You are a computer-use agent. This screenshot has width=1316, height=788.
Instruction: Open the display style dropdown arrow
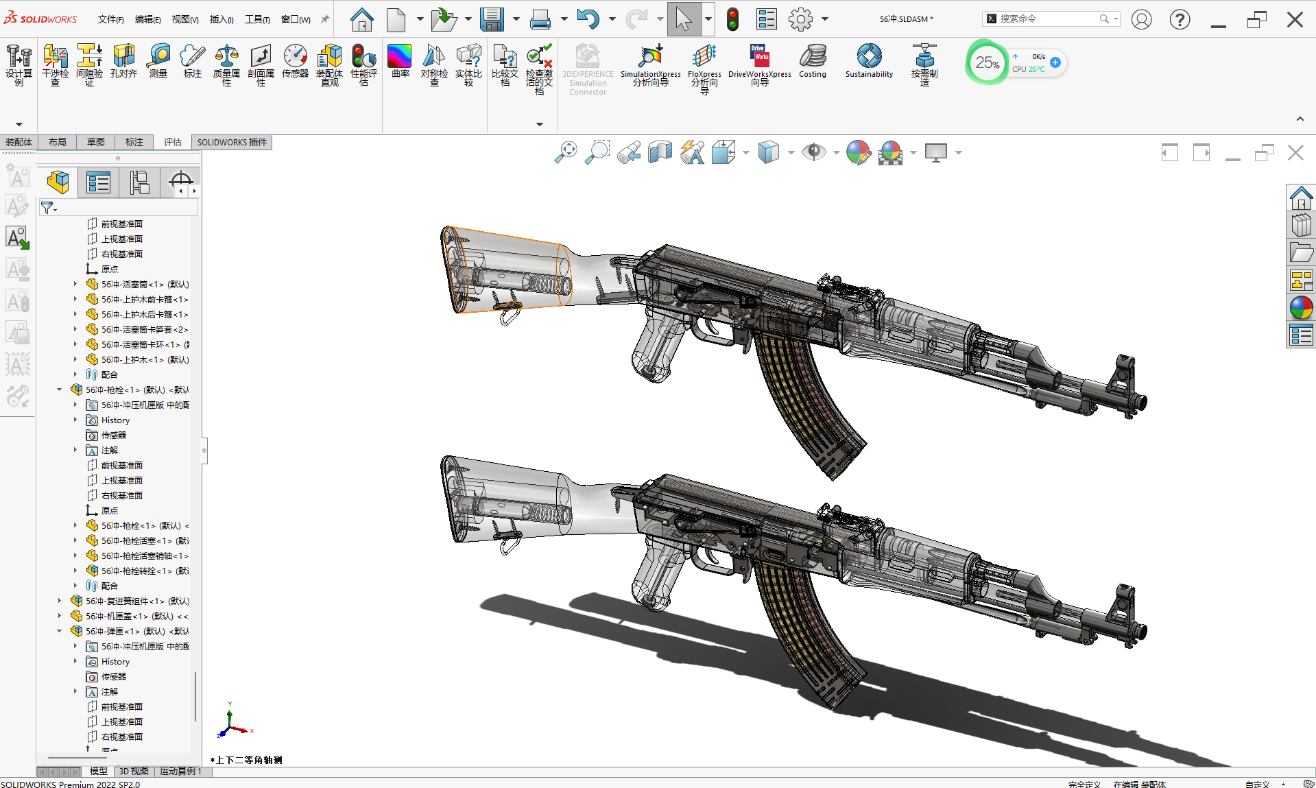(x=791, y=152)
